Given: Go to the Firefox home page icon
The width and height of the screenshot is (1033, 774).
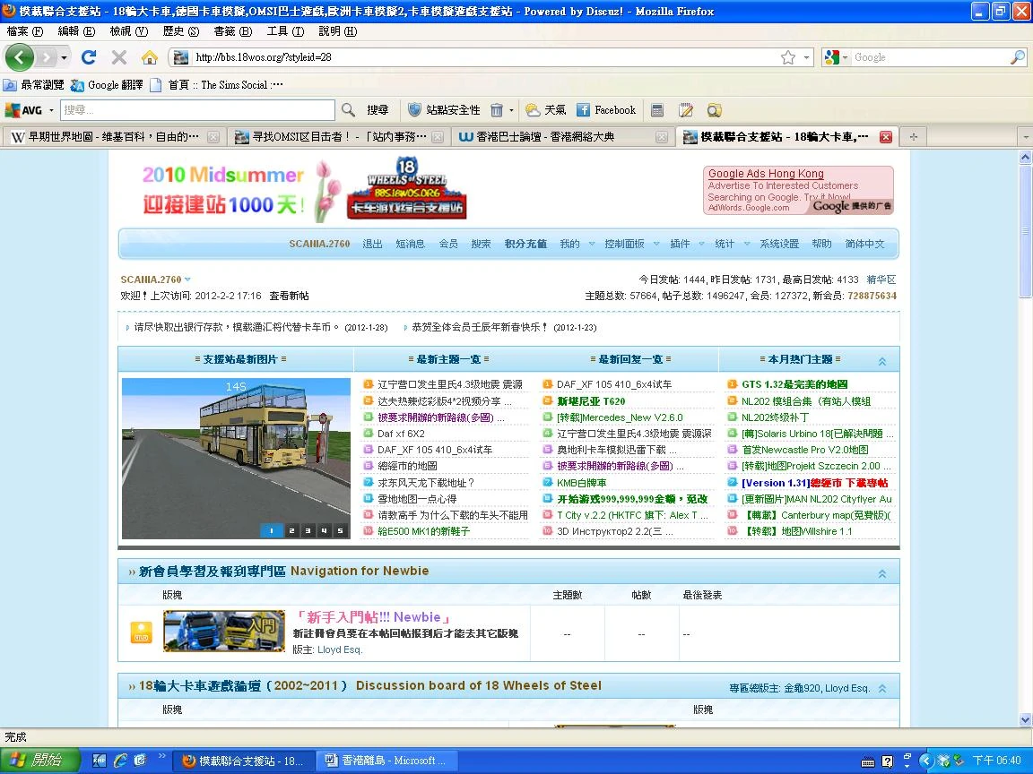Looking at the screenshot, I should pos(150,57).
